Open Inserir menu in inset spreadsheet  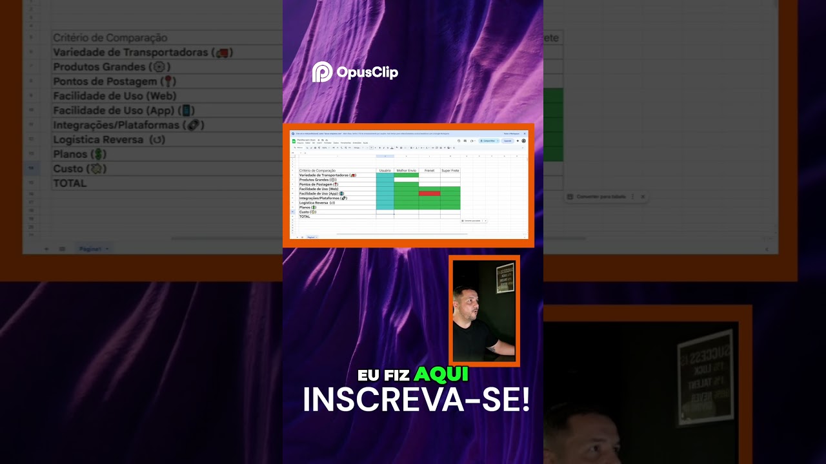point(319,142)
